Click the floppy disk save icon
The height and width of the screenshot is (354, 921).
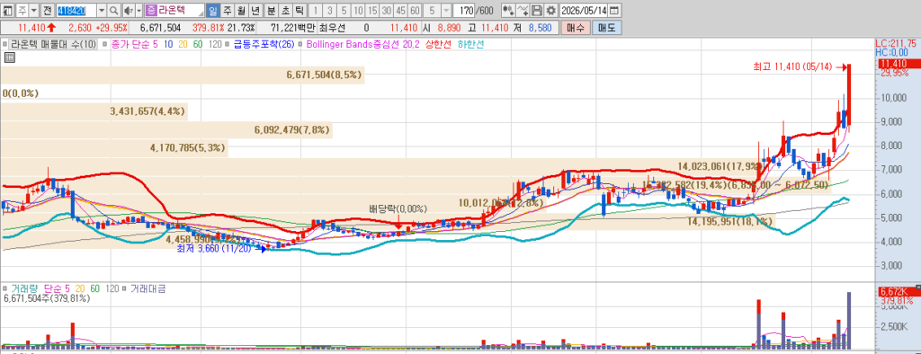coord(537,11)
